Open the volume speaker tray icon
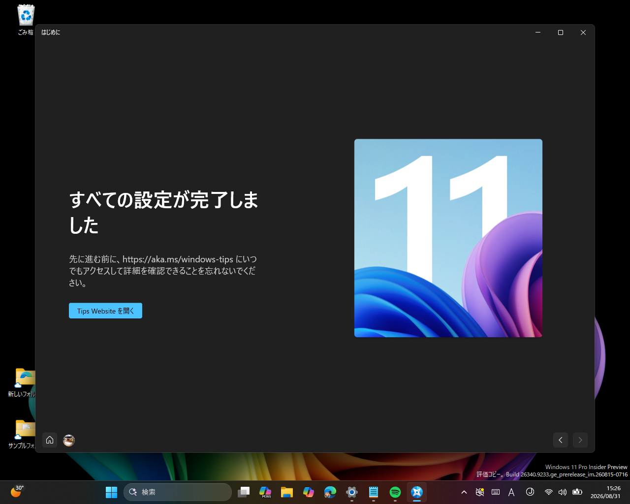Screen dimensions: 630x504 point(563,492)
